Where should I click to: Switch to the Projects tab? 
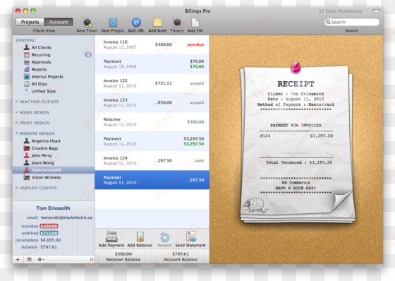30,22
